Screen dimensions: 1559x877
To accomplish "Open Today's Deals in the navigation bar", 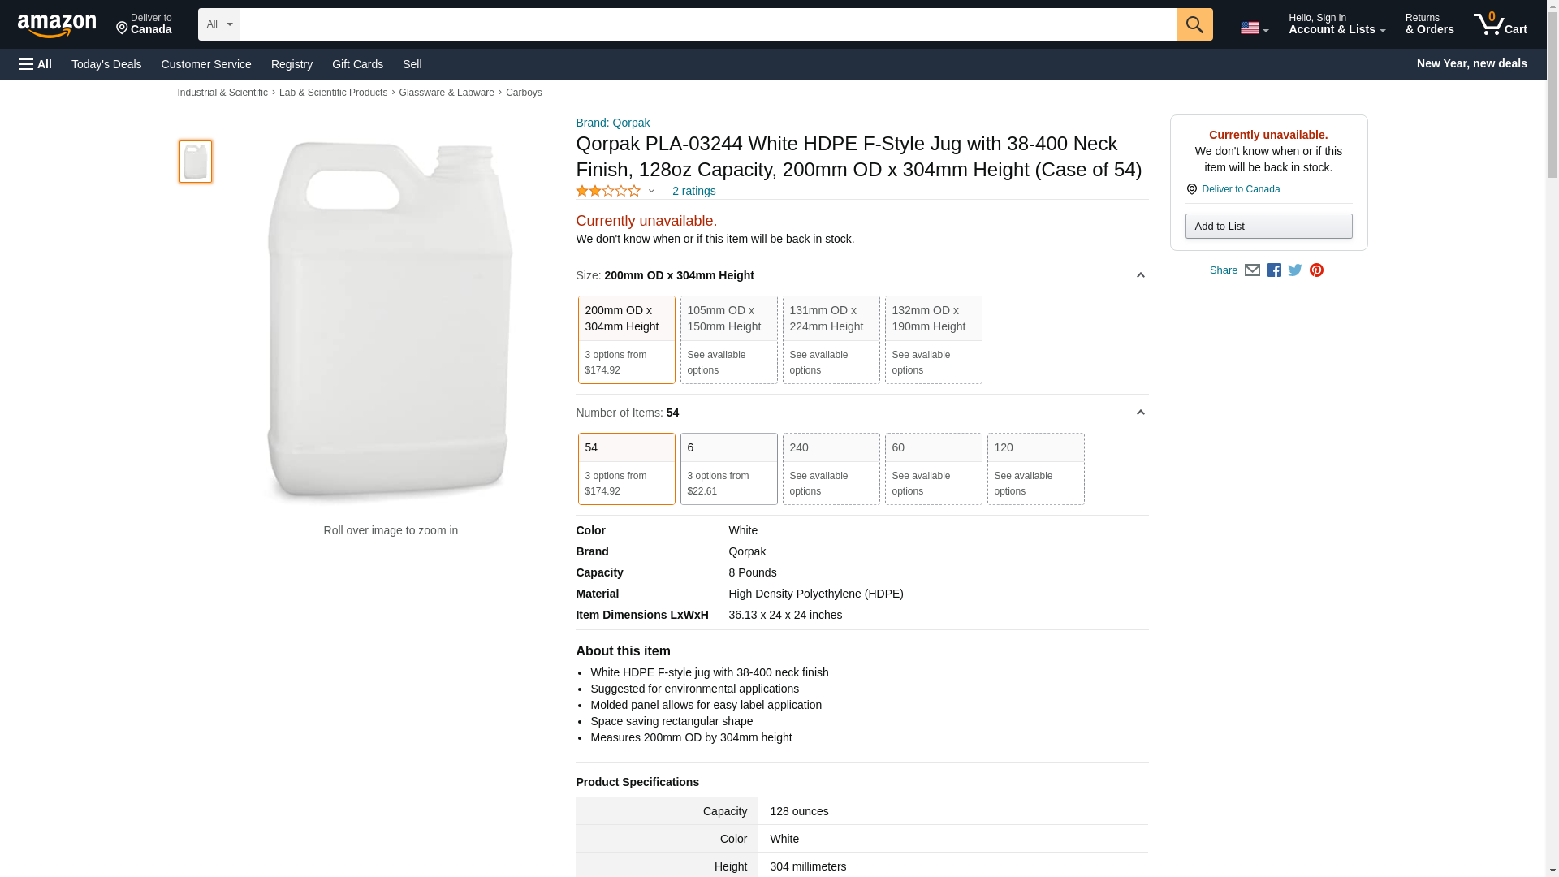I will pos(106,64).
